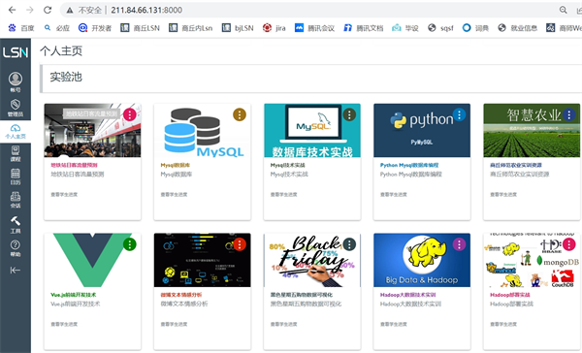The height and width of the screenshot is (353, 582).
Task: Open the 必应 bookmark
Action: [57, 28]
